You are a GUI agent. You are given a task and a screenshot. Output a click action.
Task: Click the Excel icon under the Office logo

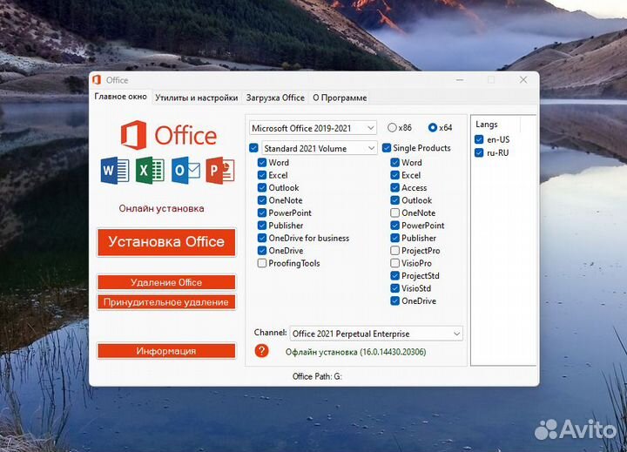pos(150,171)
